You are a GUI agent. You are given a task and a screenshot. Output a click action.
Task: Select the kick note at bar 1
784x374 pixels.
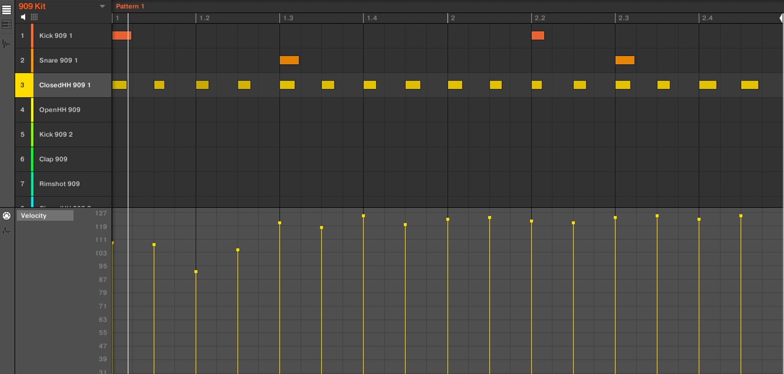point(121,35)
